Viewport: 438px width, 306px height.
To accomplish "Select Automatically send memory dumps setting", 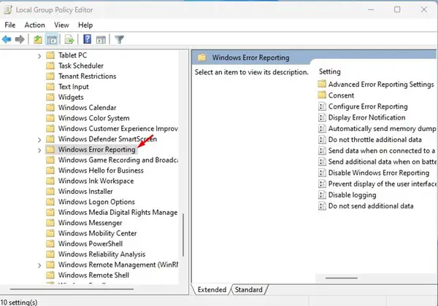I will click(382, 129).
